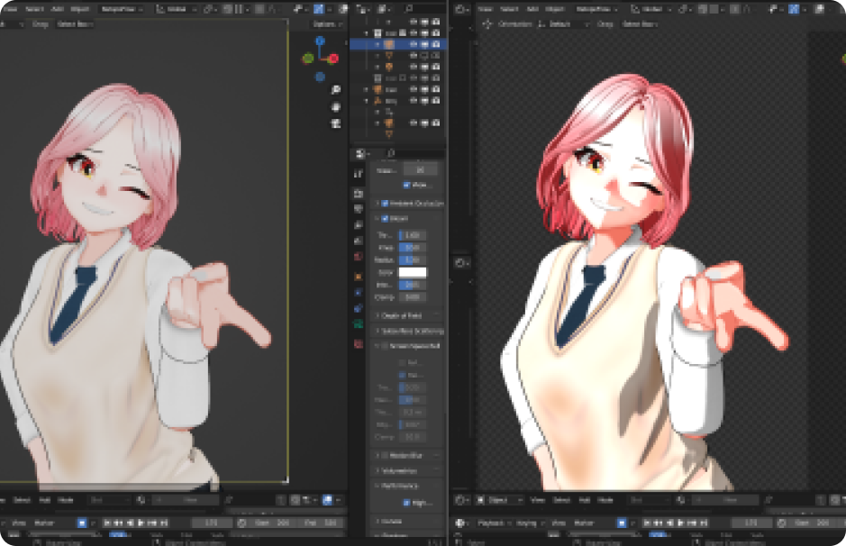Toggle eye visibility on highlighted outliner row

point(414,44)
